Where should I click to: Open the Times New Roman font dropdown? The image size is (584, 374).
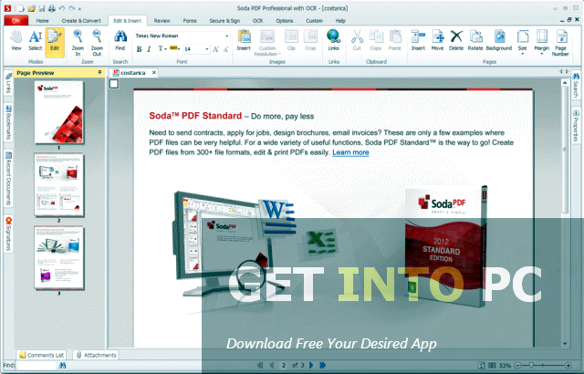227,36
